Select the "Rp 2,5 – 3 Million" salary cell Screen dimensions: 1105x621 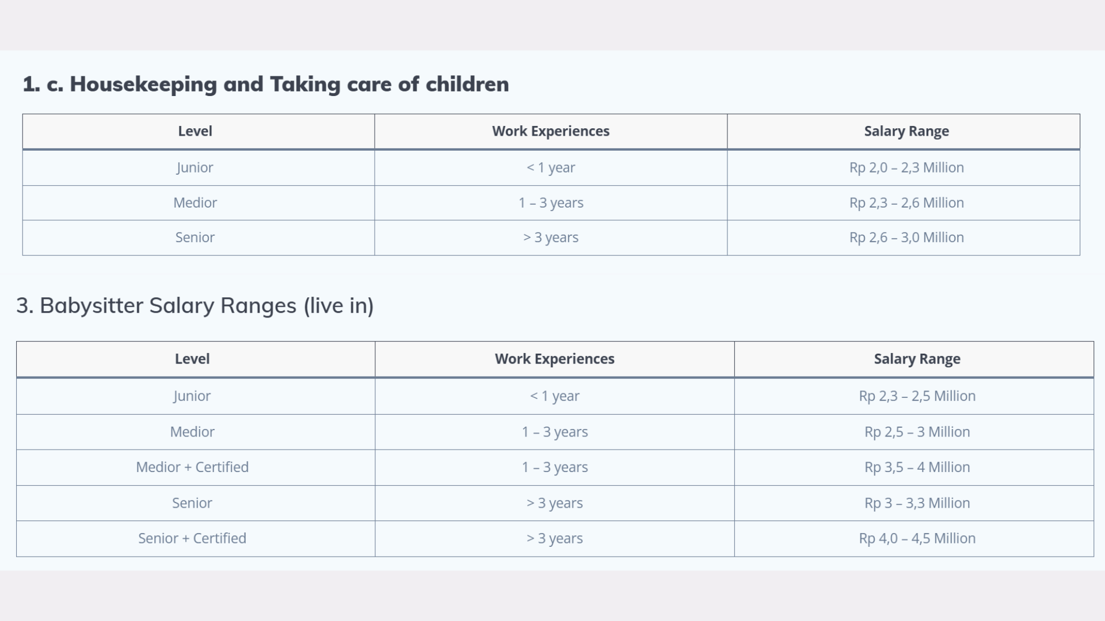(x=917, y=432)
